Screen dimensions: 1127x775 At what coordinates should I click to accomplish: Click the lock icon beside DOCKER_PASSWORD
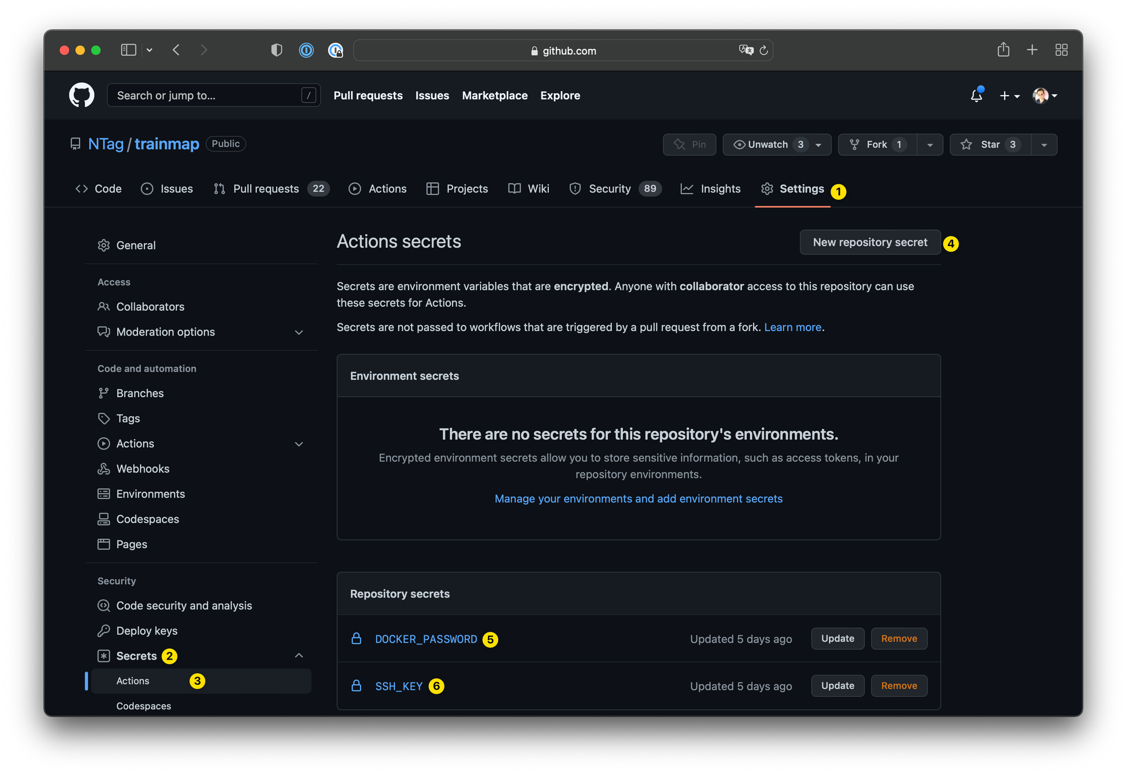(356, 638)
